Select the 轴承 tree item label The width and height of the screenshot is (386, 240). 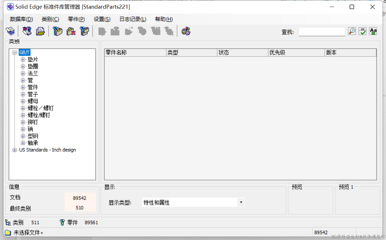tap(33, 143)
